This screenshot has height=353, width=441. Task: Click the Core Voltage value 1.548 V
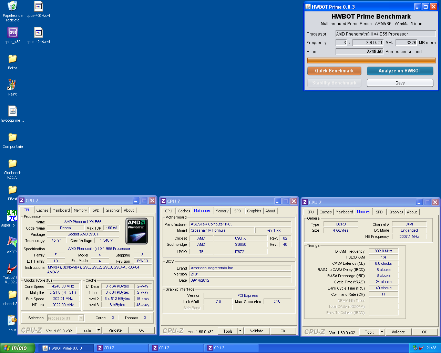coord(106,240)
